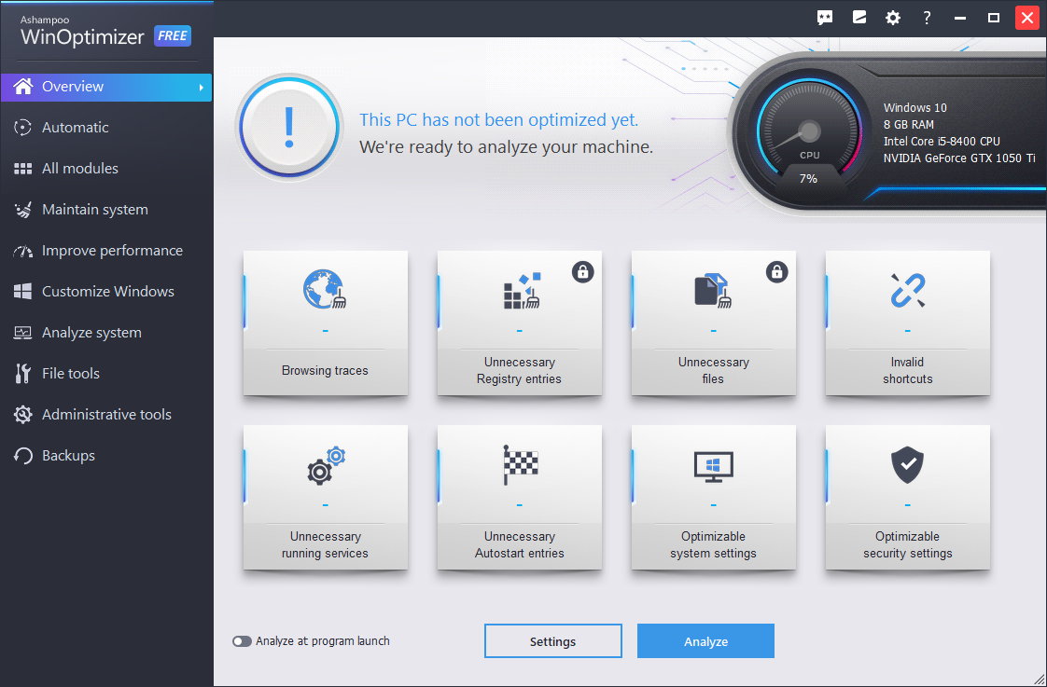Select the Unnecessary files cleanup icon
This screenshot has height=687, width=1047.
713,292
